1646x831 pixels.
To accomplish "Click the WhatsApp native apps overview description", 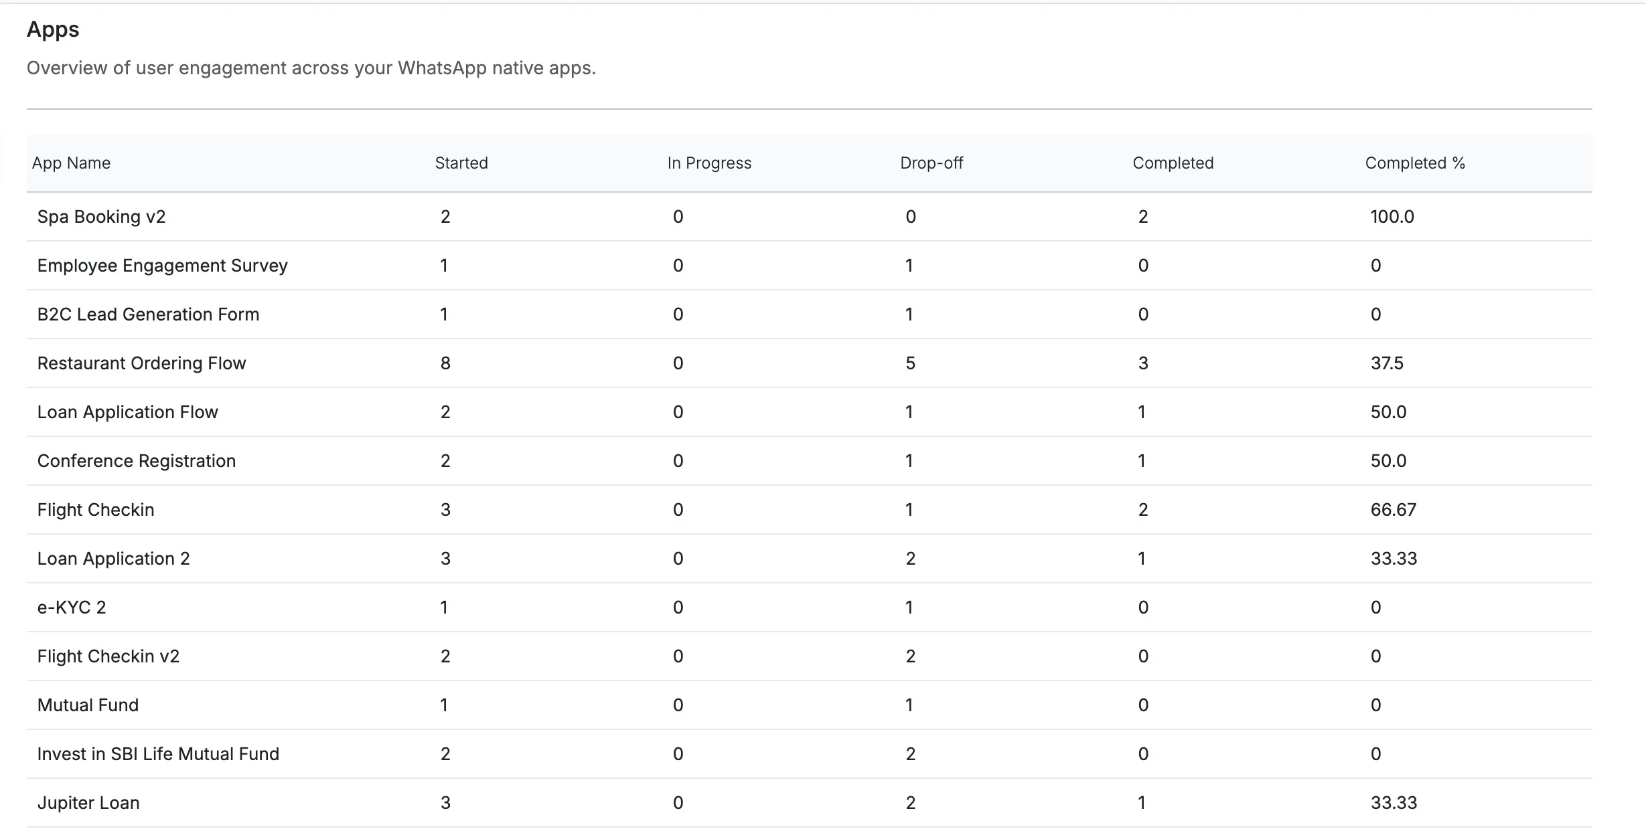I will coord(311,68).
